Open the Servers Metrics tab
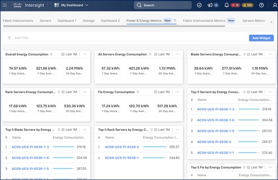This screenshot has width=278, height=180. tap(253, 21)
